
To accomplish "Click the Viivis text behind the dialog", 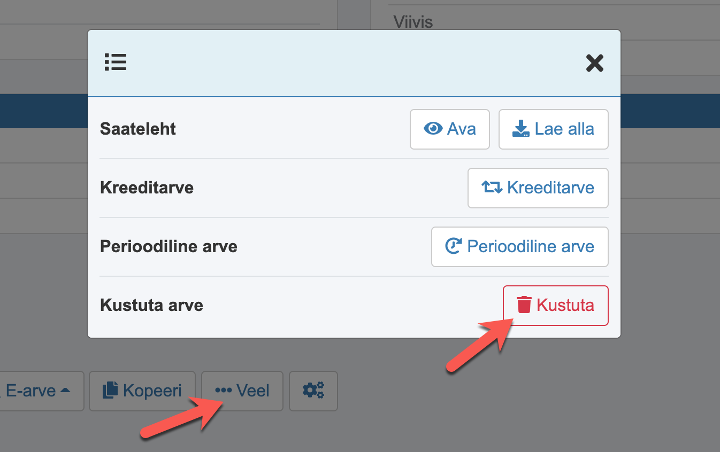I will coord(413,22).
